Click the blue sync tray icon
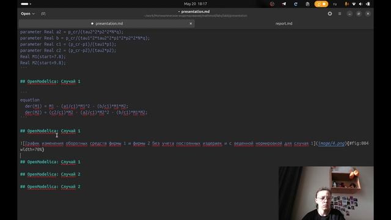Screen dimensions: 391x220 (296, 4)
